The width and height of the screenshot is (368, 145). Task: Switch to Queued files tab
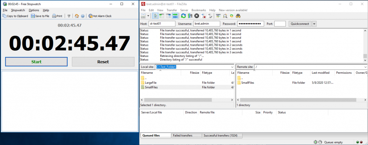point(156,135)
